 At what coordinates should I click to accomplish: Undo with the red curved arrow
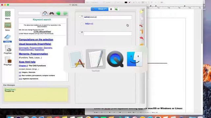click(141, 38)
